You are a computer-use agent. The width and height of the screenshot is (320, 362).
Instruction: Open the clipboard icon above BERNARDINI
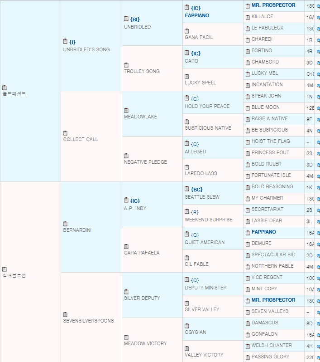[x=65, y=224]
